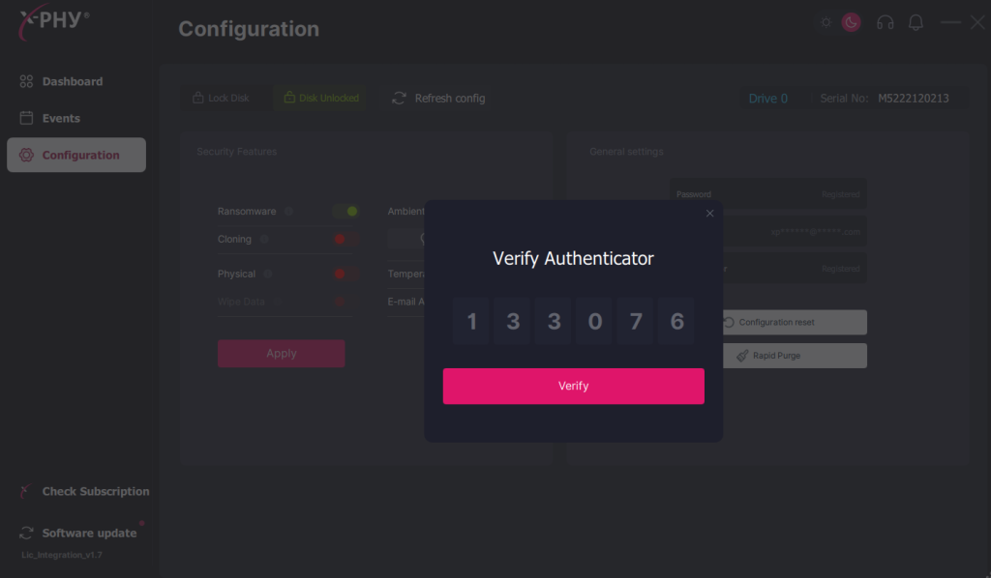Click the Configuration reset button
This screenshot has width=991, height=578.
click(795, 322)
